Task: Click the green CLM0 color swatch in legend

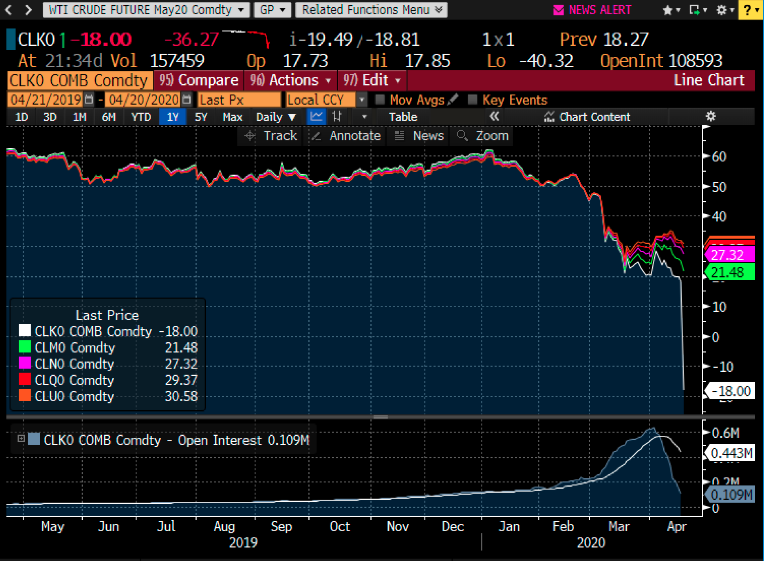Action: point(25,347)
